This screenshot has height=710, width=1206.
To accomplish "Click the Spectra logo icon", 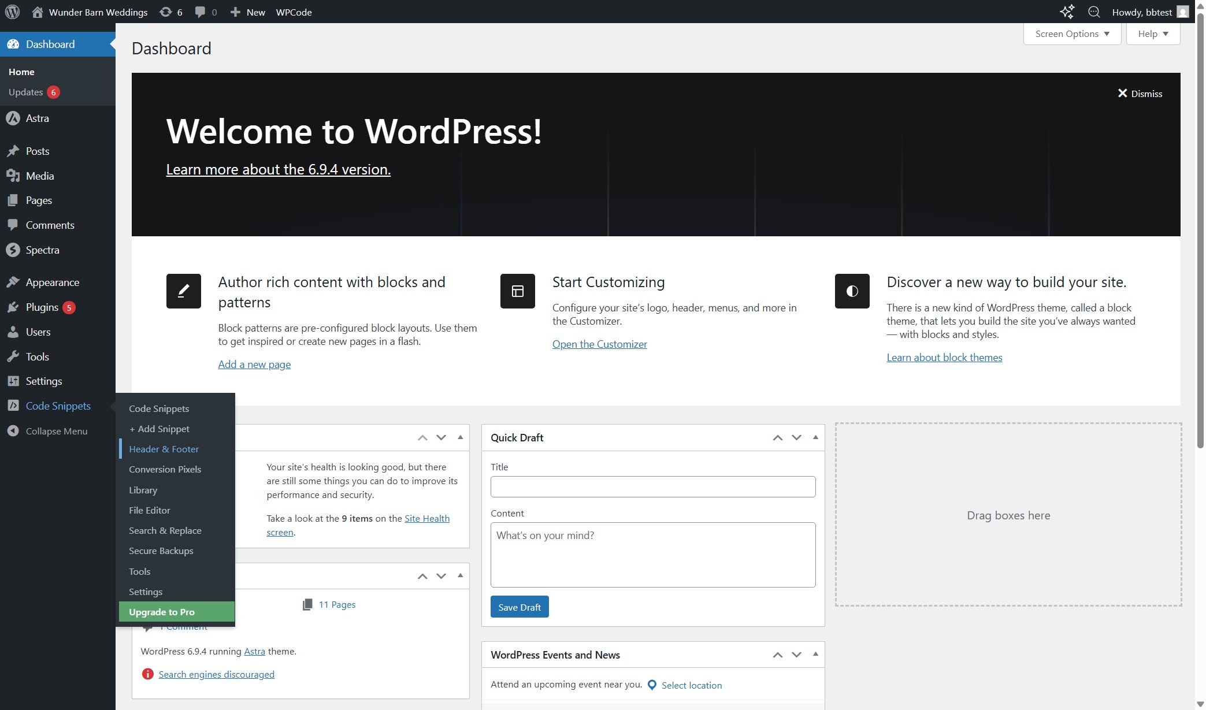I will [13, 250].
